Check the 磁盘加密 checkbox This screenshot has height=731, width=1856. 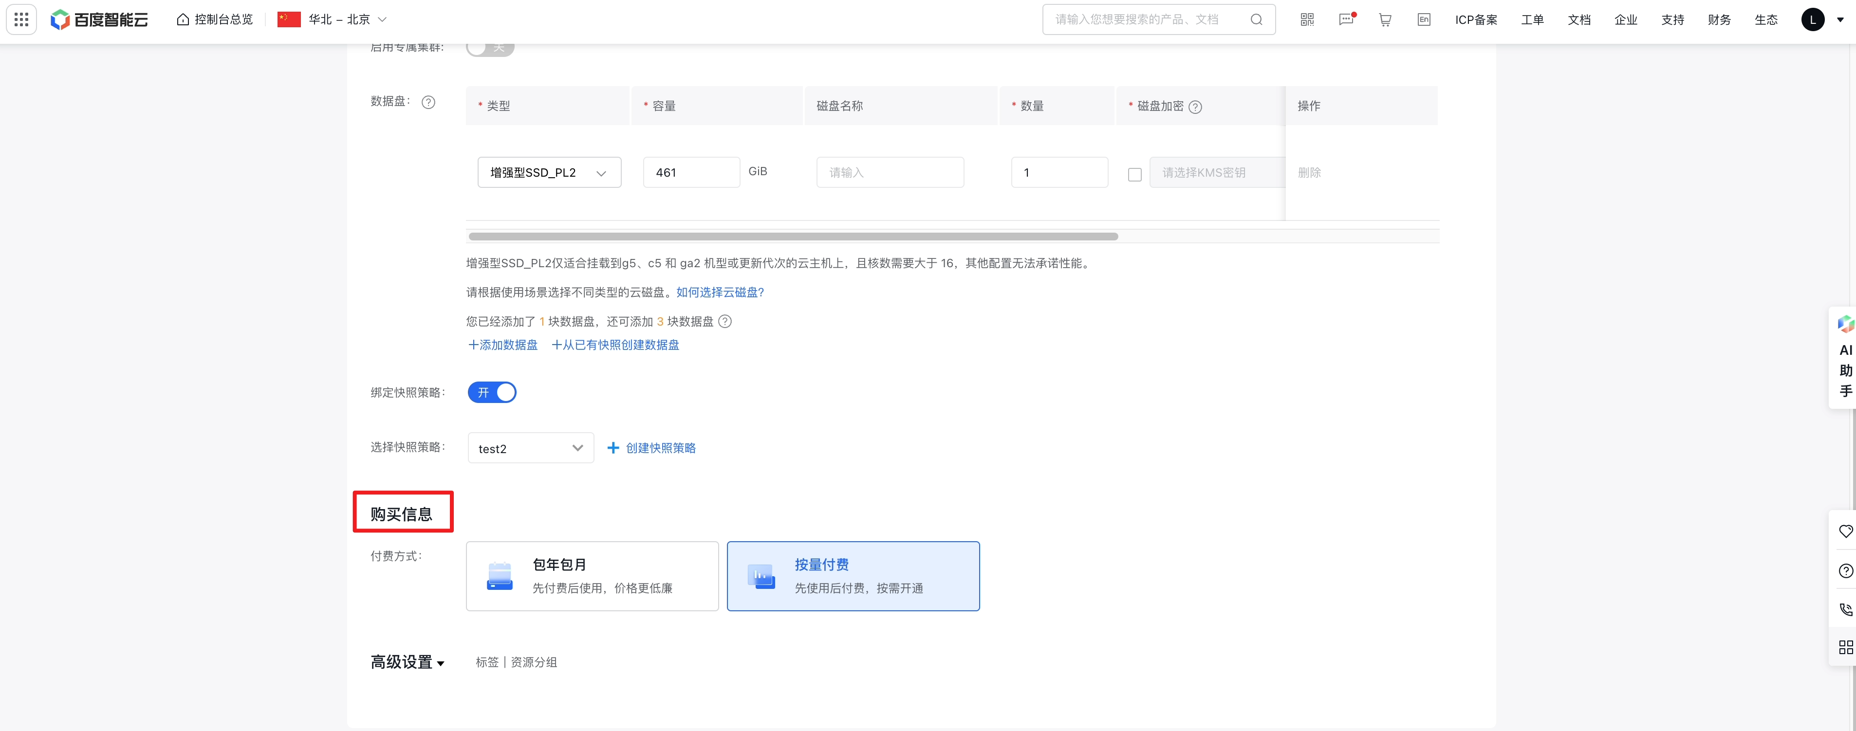(1135, 174)
